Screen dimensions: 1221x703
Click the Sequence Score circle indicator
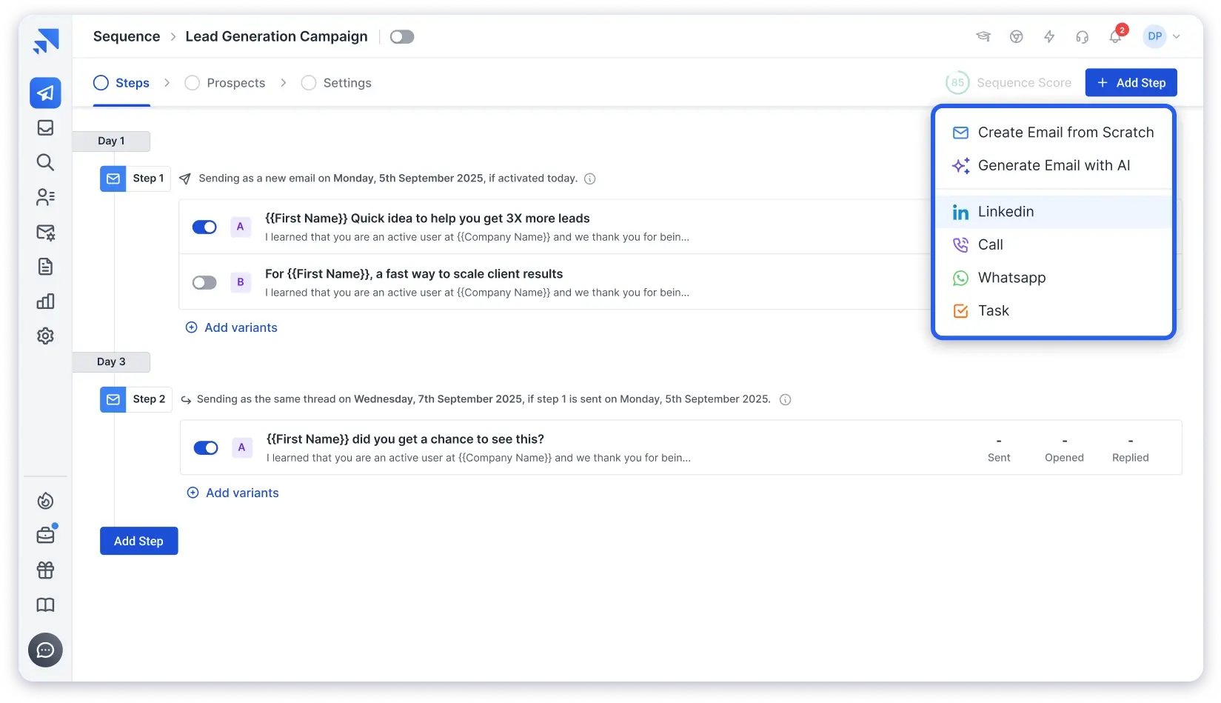957,82
